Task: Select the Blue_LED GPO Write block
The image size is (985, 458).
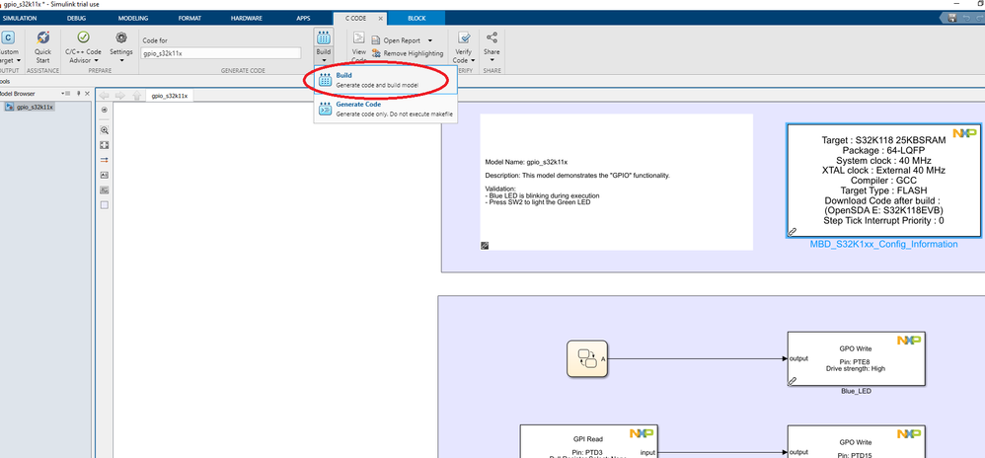Action: click(x=857, y=358)
